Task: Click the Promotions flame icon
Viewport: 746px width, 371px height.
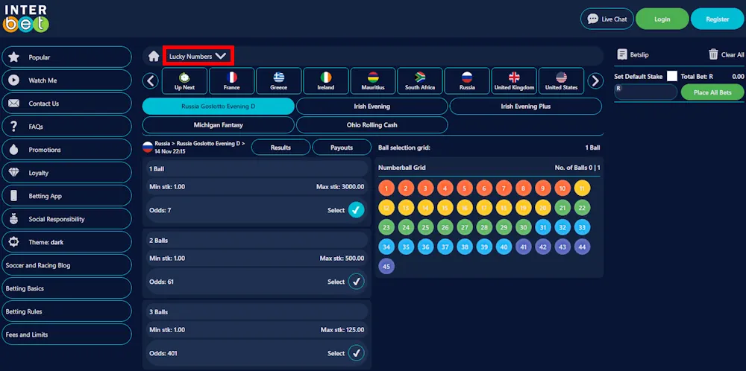Action: point(13,150)
